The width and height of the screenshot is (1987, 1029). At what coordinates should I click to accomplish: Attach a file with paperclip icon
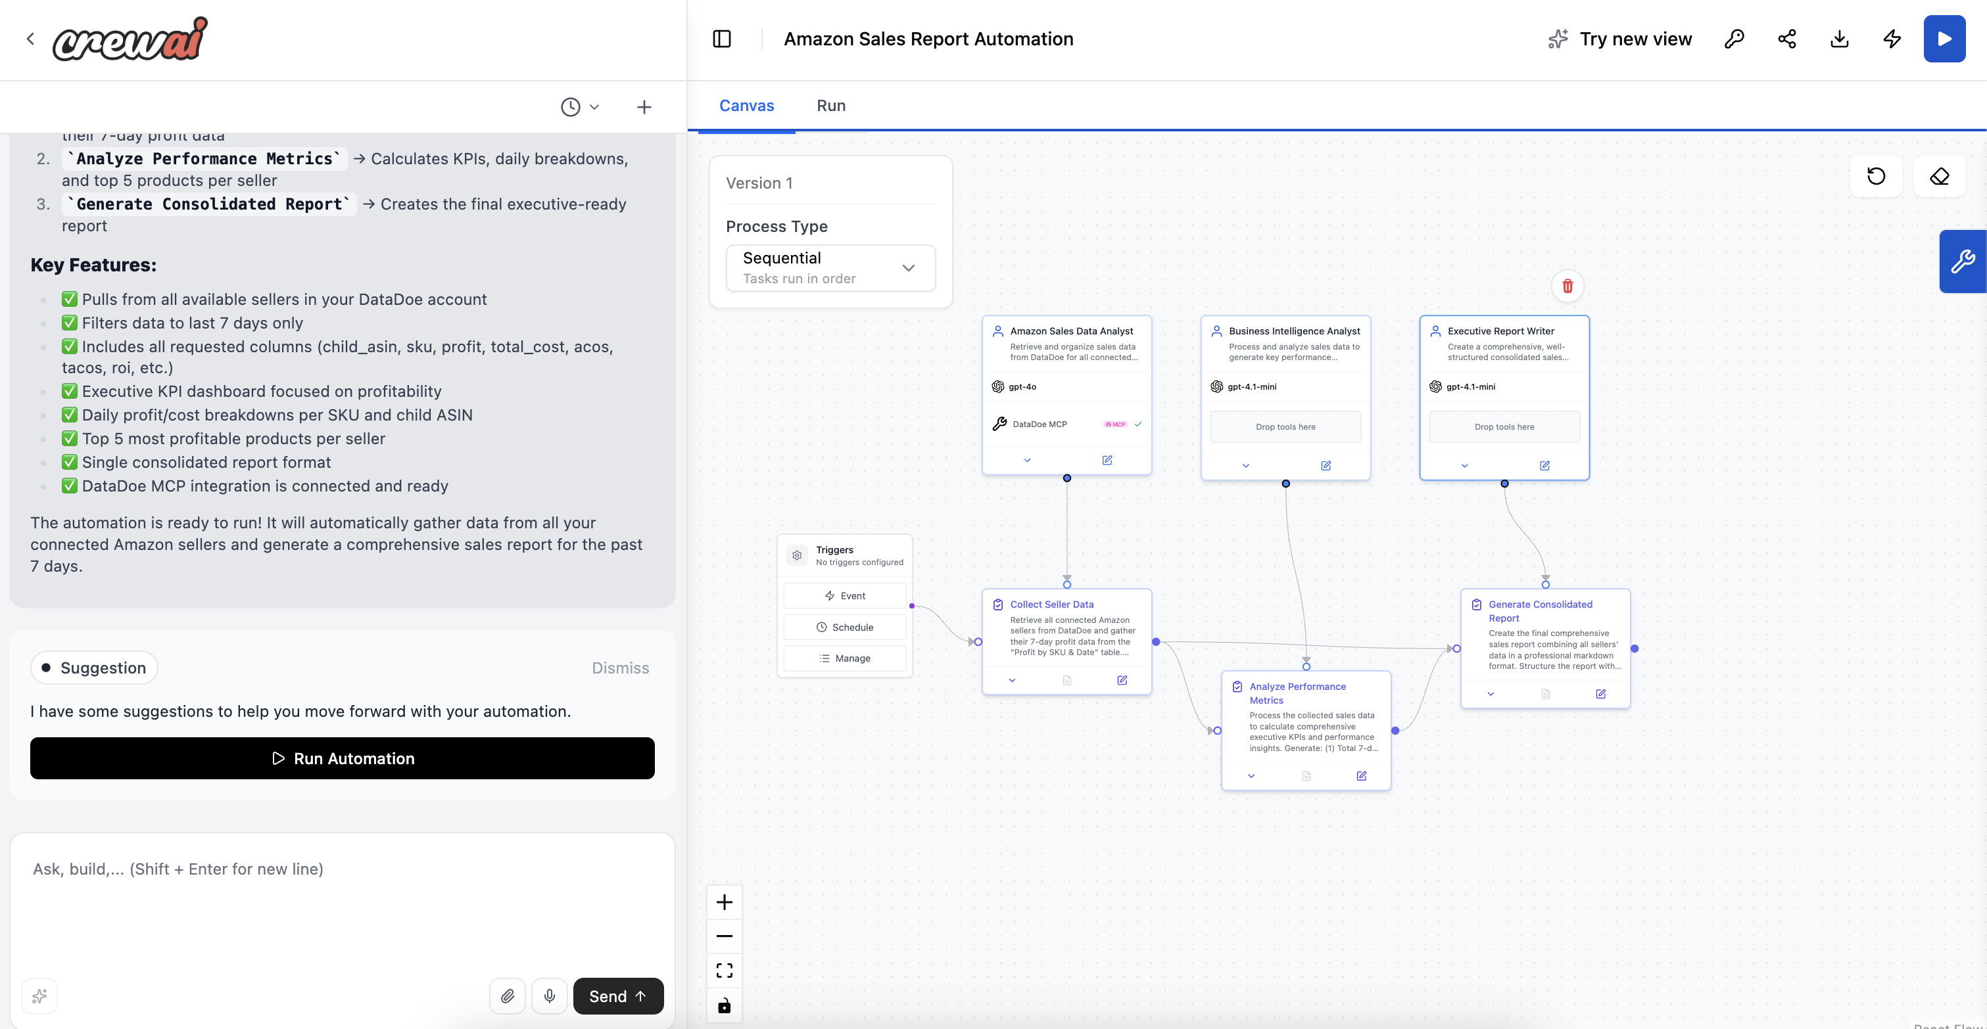(x=508, y=996)
